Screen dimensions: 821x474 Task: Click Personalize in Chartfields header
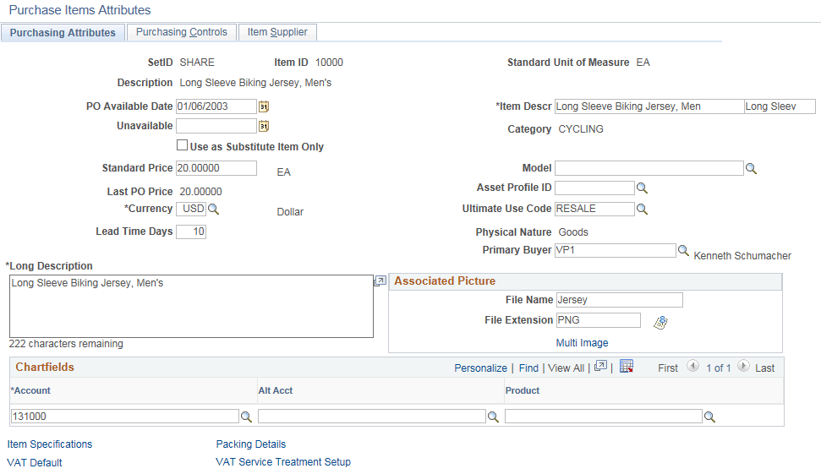point(480,368)
